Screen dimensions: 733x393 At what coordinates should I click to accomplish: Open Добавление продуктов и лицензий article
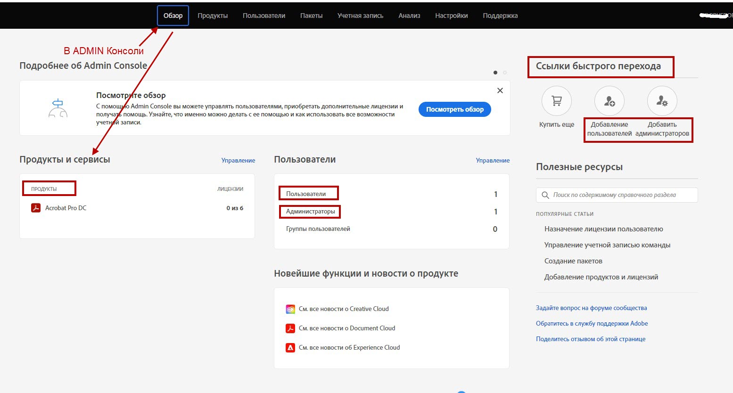click(x=601, y=277)
